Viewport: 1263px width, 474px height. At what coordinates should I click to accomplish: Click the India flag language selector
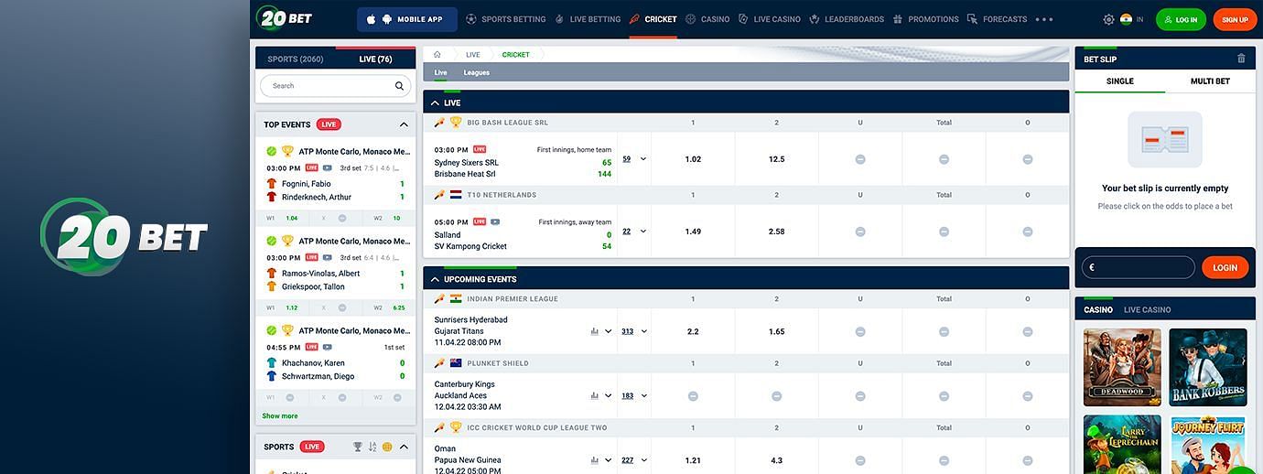[x=1127, y=19]
